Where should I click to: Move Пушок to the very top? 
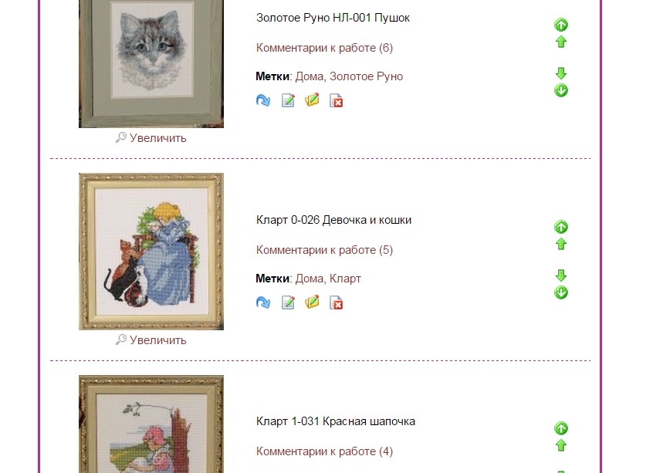click(561, 25)
